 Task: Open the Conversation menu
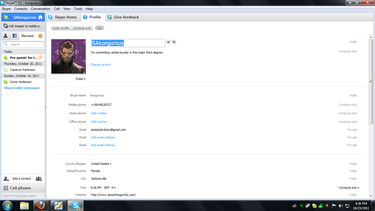coord(41,9)
